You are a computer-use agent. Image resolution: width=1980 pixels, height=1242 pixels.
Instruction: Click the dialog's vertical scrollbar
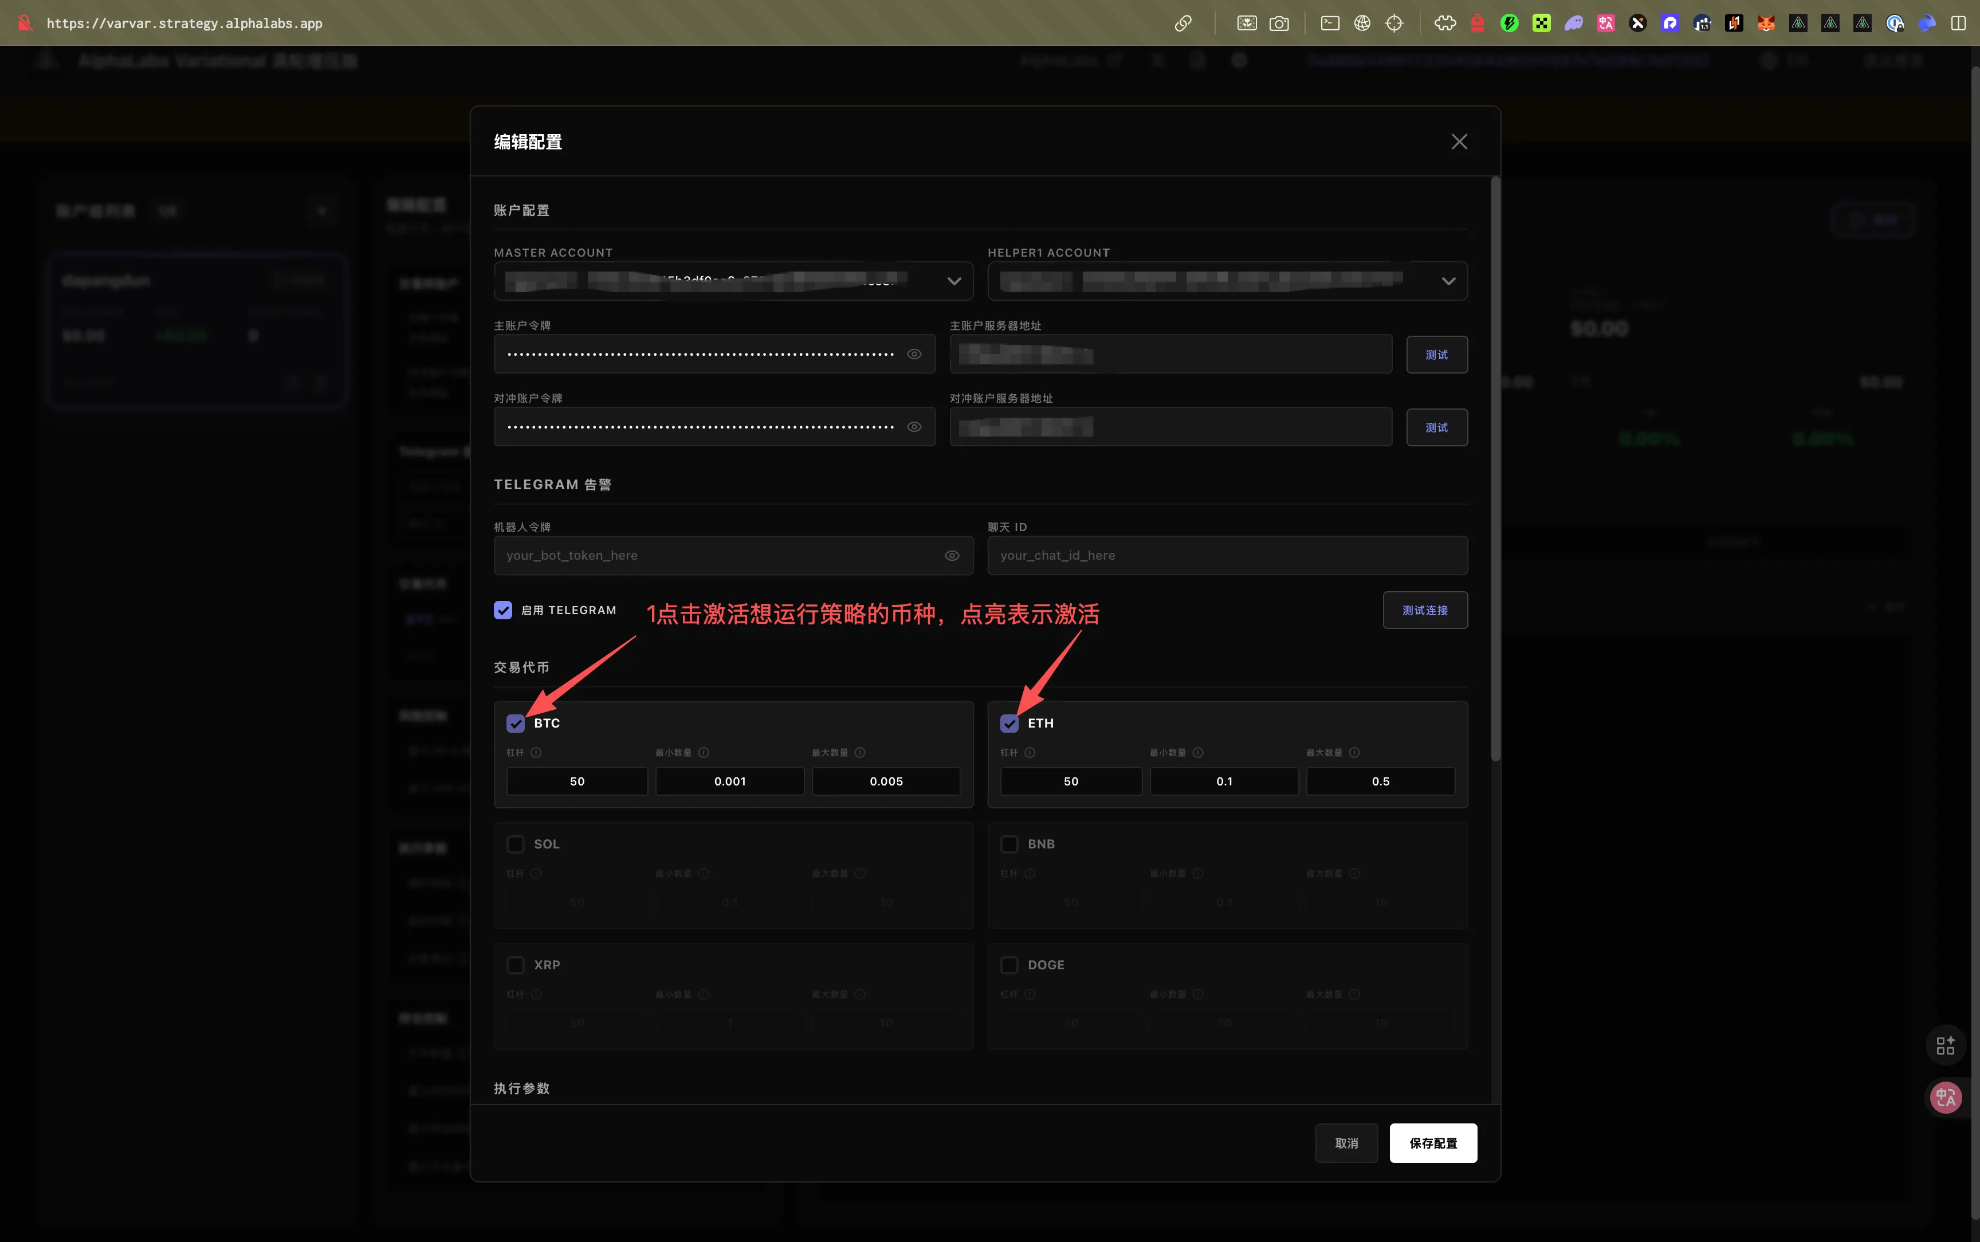pyautogui.click(x=1495, y=468)
